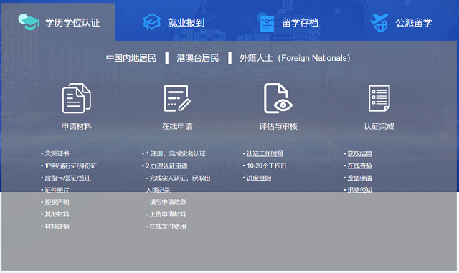Click the 授权声明 list item
This screenshot has width=459, height=273.
[57, 202]
